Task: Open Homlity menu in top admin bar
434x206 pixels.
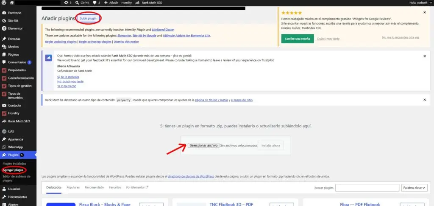Action: pos(126,3)
